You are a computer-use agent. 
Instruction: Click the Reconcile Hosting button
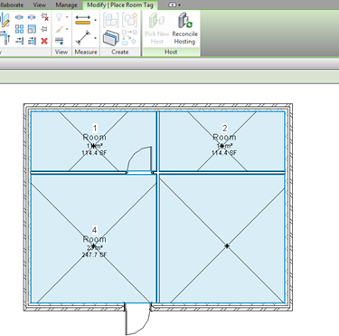(x=184, y=29)
